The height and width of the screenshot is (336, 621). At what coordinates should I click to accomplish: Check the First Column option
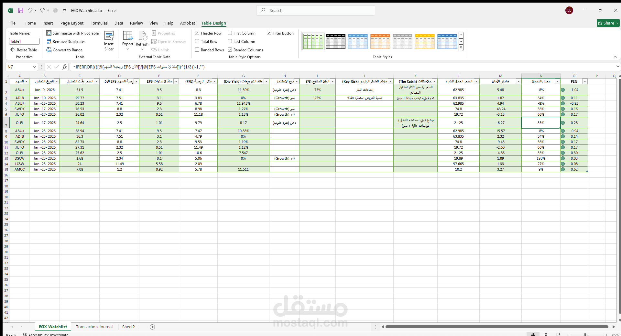(230, 33)
